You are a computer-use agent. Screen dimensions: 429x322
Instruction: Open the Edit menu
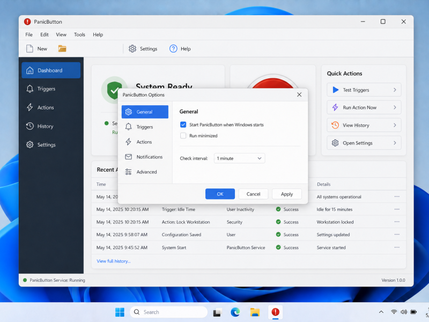tap(45, 34)
